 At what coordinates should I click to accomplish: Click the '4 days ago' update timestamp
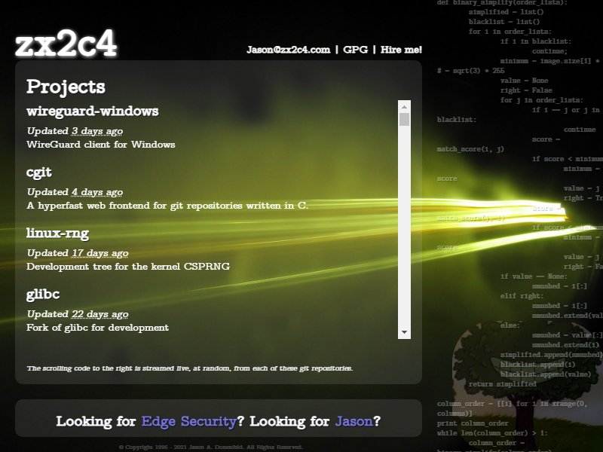(97, 192)
